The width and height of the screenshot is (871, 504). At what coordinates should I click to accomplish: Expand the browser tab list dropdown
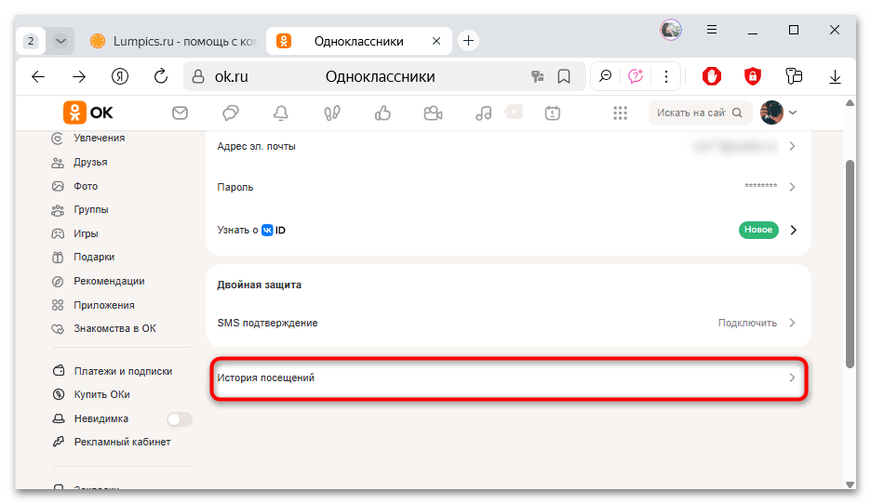pos(60,41)
